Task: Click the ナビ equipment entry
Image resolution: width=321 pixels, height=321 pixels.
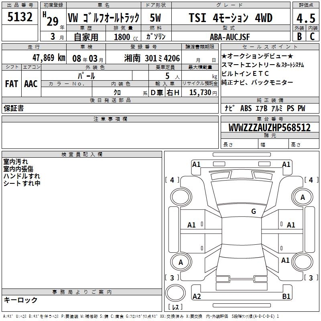Action: [x=230, y=108]
